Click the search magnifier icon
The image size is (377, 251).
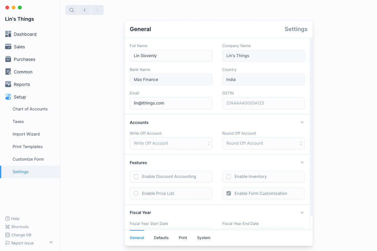[x=72, y=10]
